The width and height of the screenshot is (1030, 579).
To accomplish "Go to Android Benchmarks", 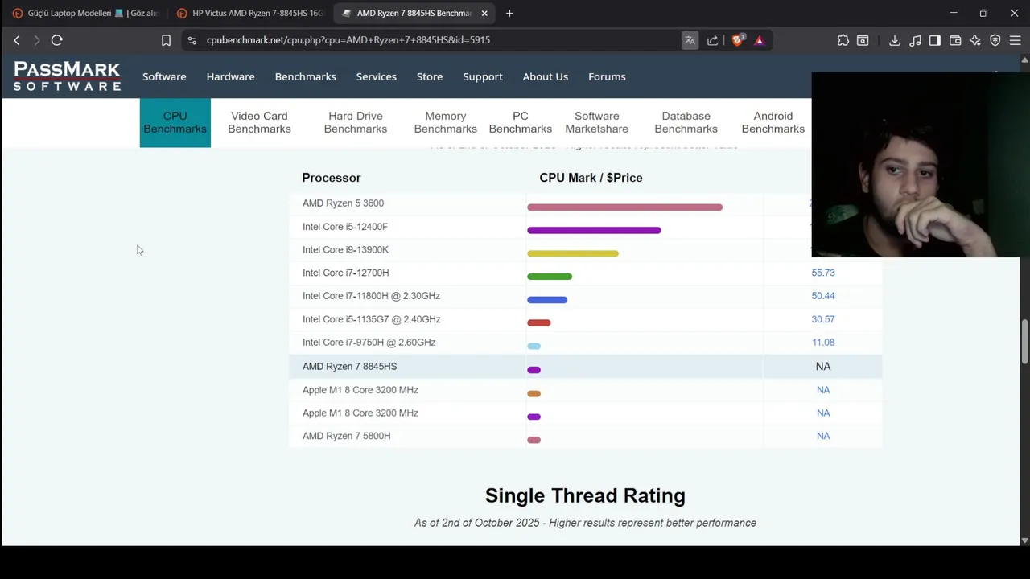I will [772, 122].
